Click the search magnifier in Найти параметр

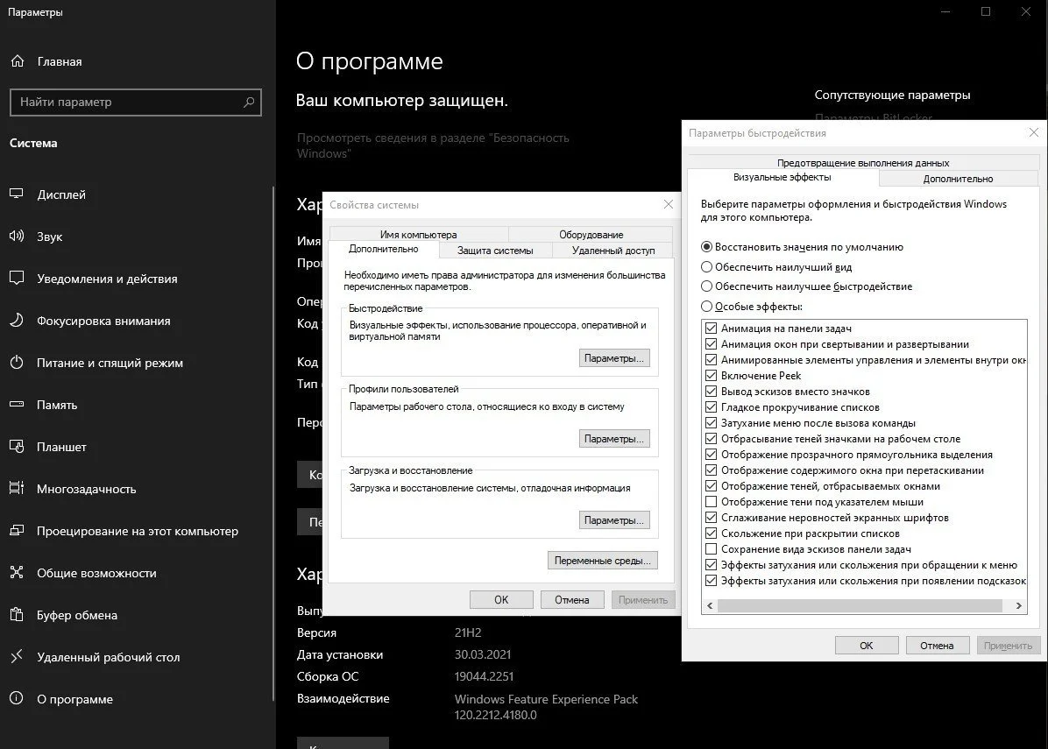click(249, 102)
